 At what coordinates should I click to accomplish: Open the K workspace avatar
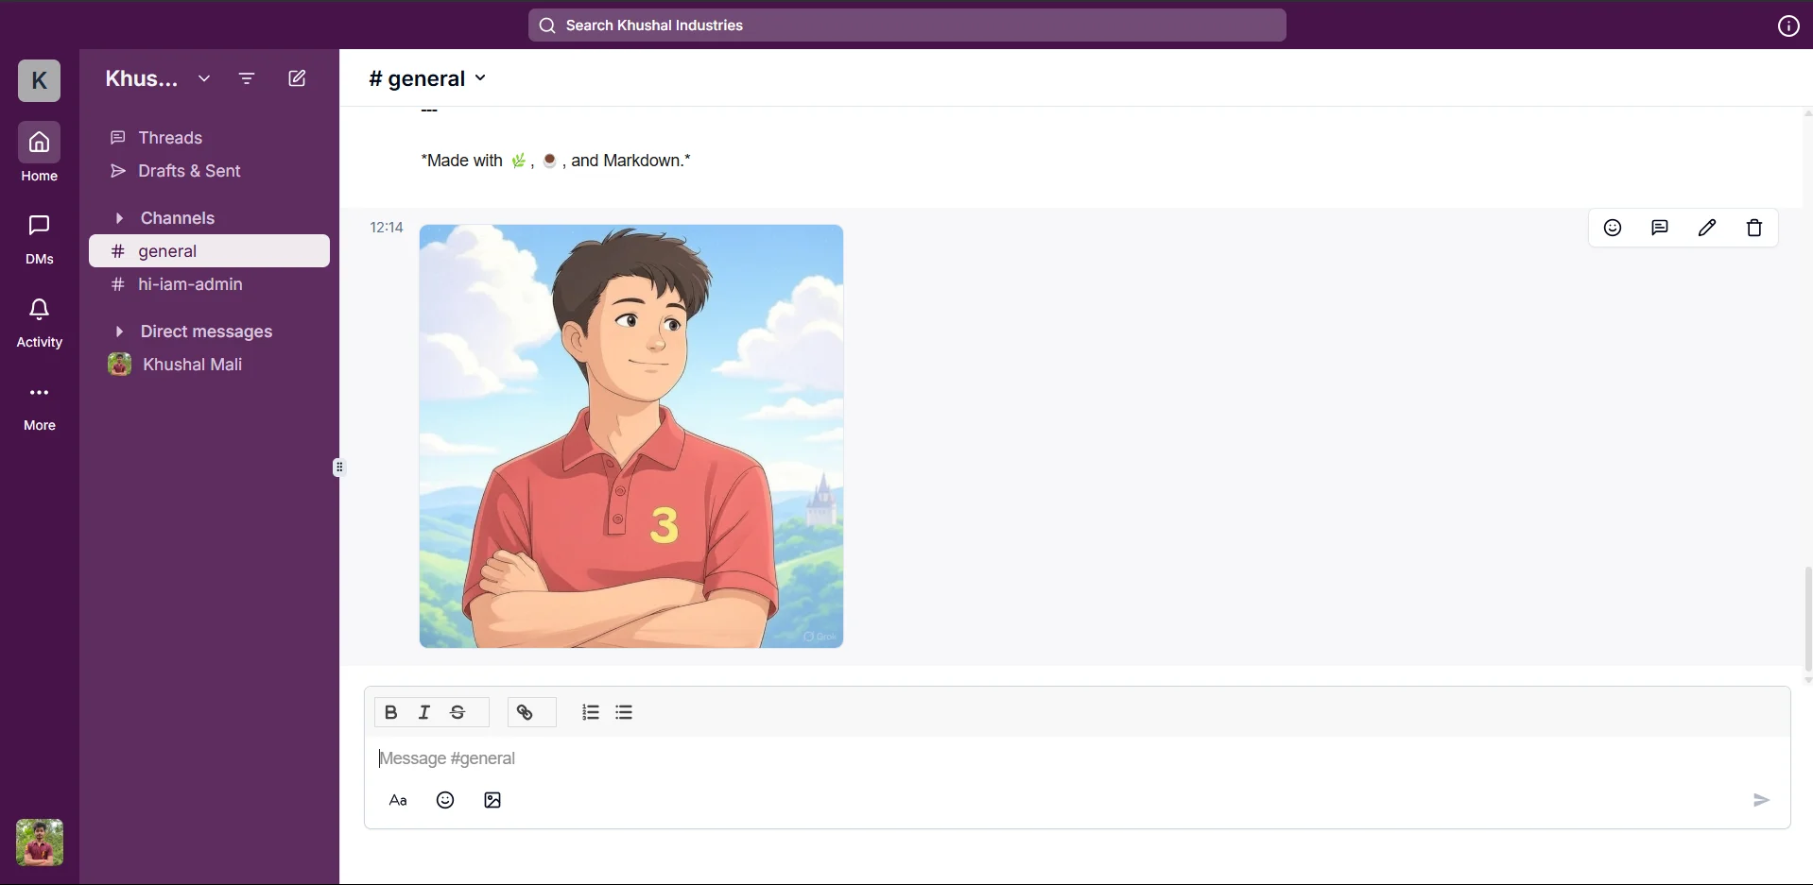[x=39, y=80]
